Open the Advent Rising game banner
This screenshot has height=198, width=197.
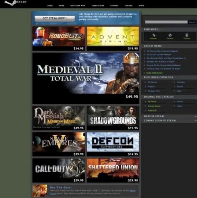coord(113,38)
